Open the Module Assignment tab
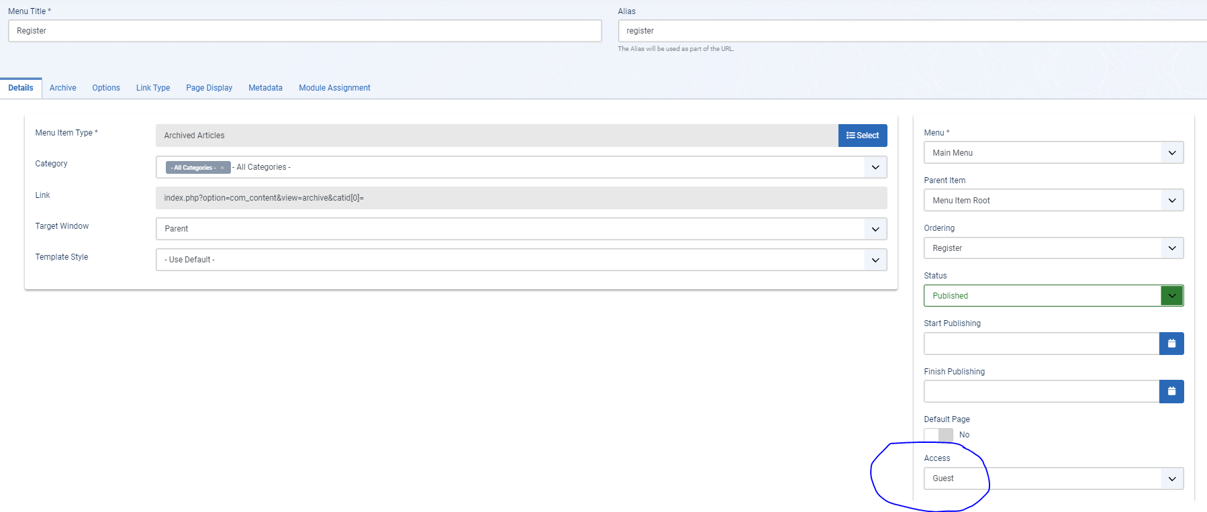Image resolution: width=1207 pixels, height=512 pixels. (x=335, y=88)
